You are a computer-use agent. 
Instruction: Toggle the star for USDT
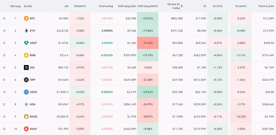(4, 43)
